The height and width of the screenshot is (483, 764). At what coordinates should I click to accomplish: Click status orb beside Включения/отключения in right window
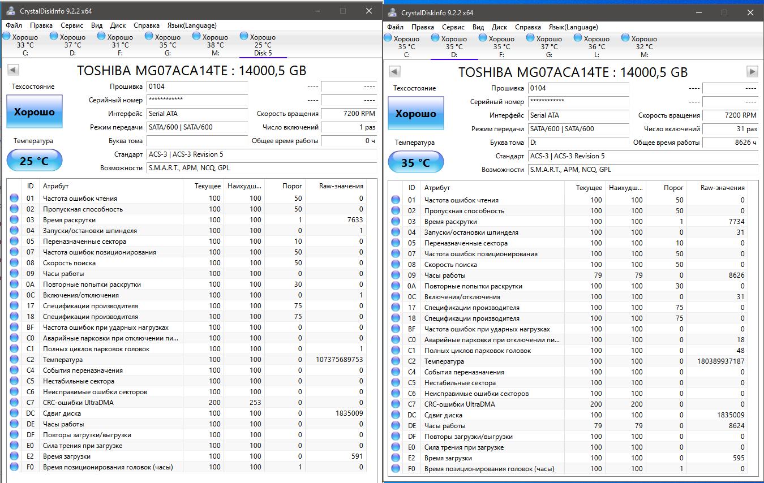click(x=396, y=297)
